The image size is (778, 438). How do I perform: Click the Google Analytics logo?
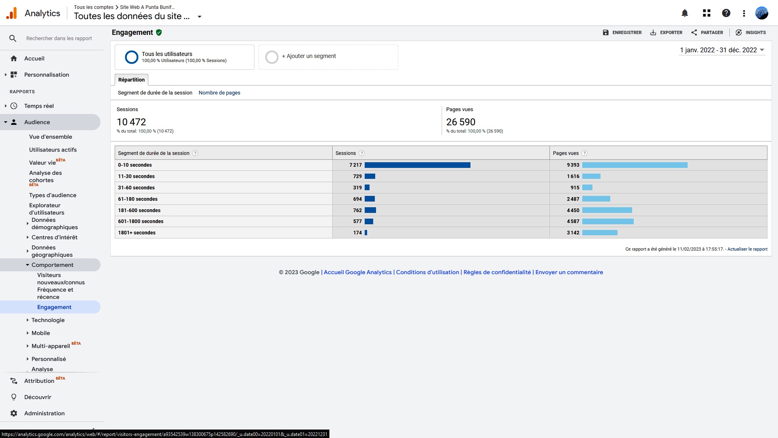12,13
